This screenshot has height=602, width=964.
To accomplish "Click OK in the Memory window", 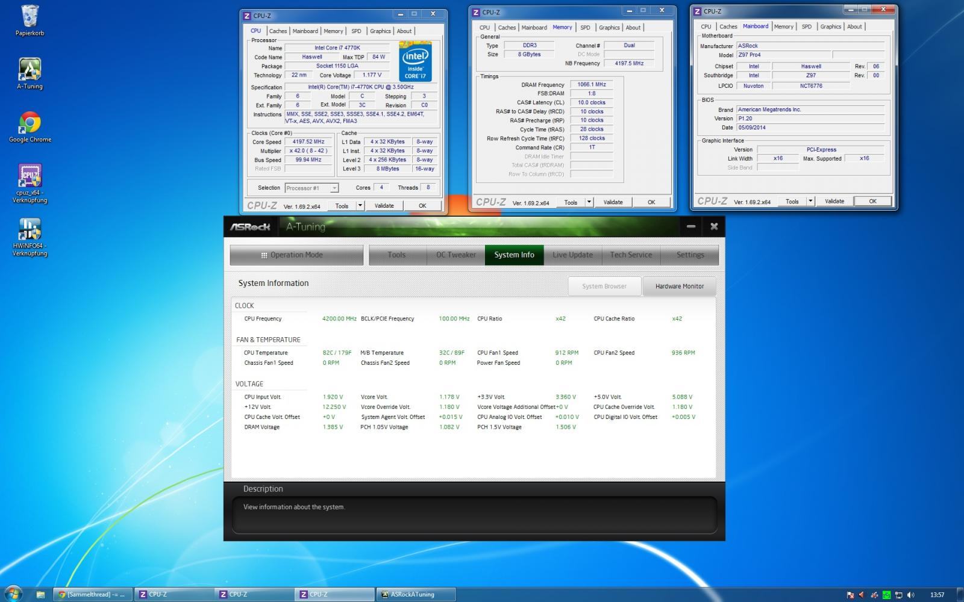I will (x=651, y=202).
